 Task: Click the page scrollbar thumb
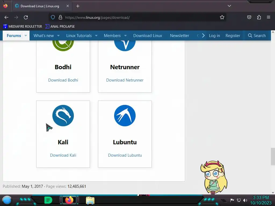click(x=273, y=156)
